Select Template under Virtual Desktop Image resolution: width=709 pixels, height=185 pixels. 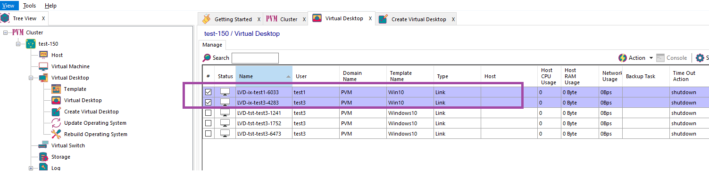(x=75, y=89)
